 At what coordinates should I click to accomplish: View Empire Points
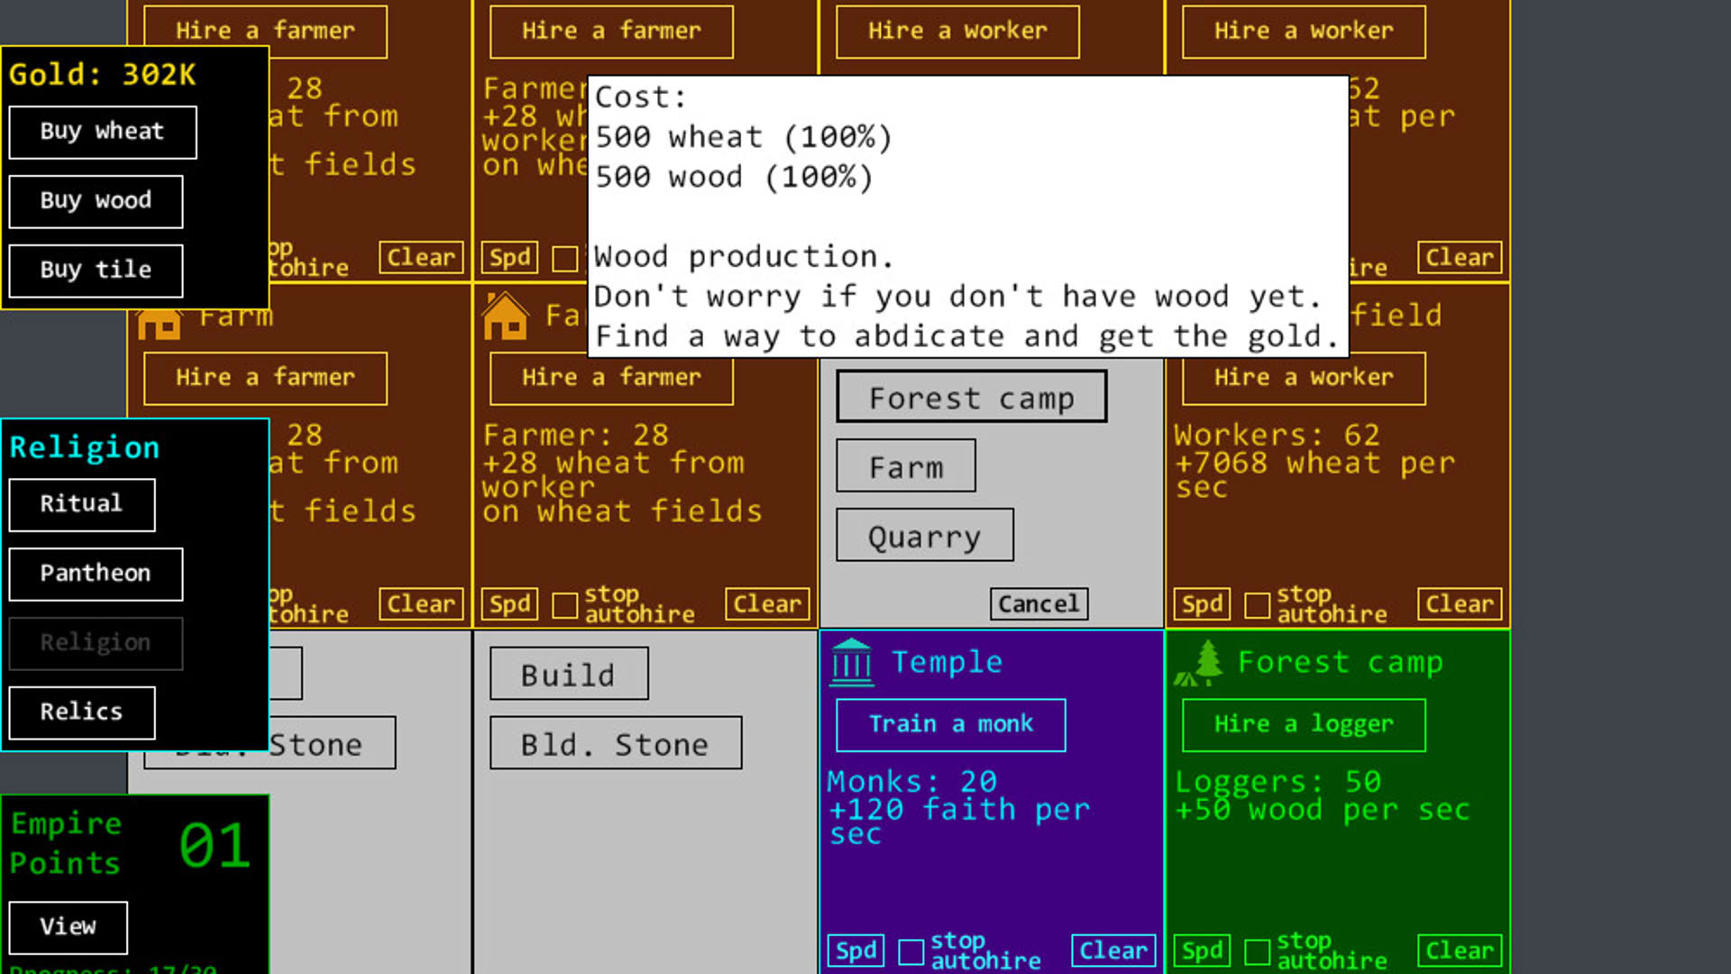pyautogui.click(x=69, y=927)
